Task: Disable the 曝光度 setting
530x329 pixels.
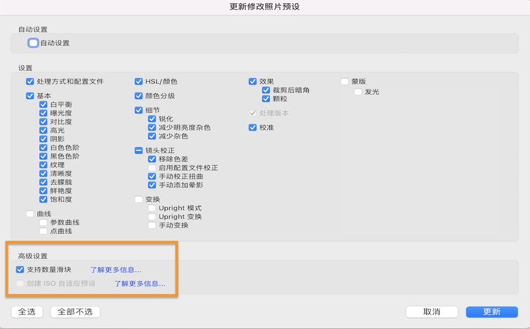Action: pyautogui.click(x=43, y=112)
